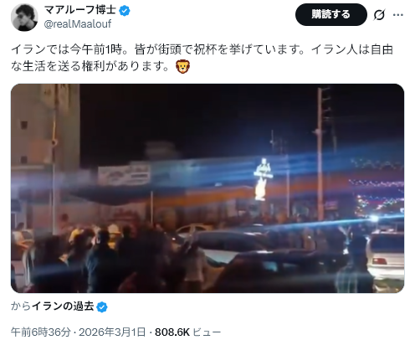Viewport: 415px width, 345px height.
Task: Click the 購読する subscribe button
Action: (331, 14)
